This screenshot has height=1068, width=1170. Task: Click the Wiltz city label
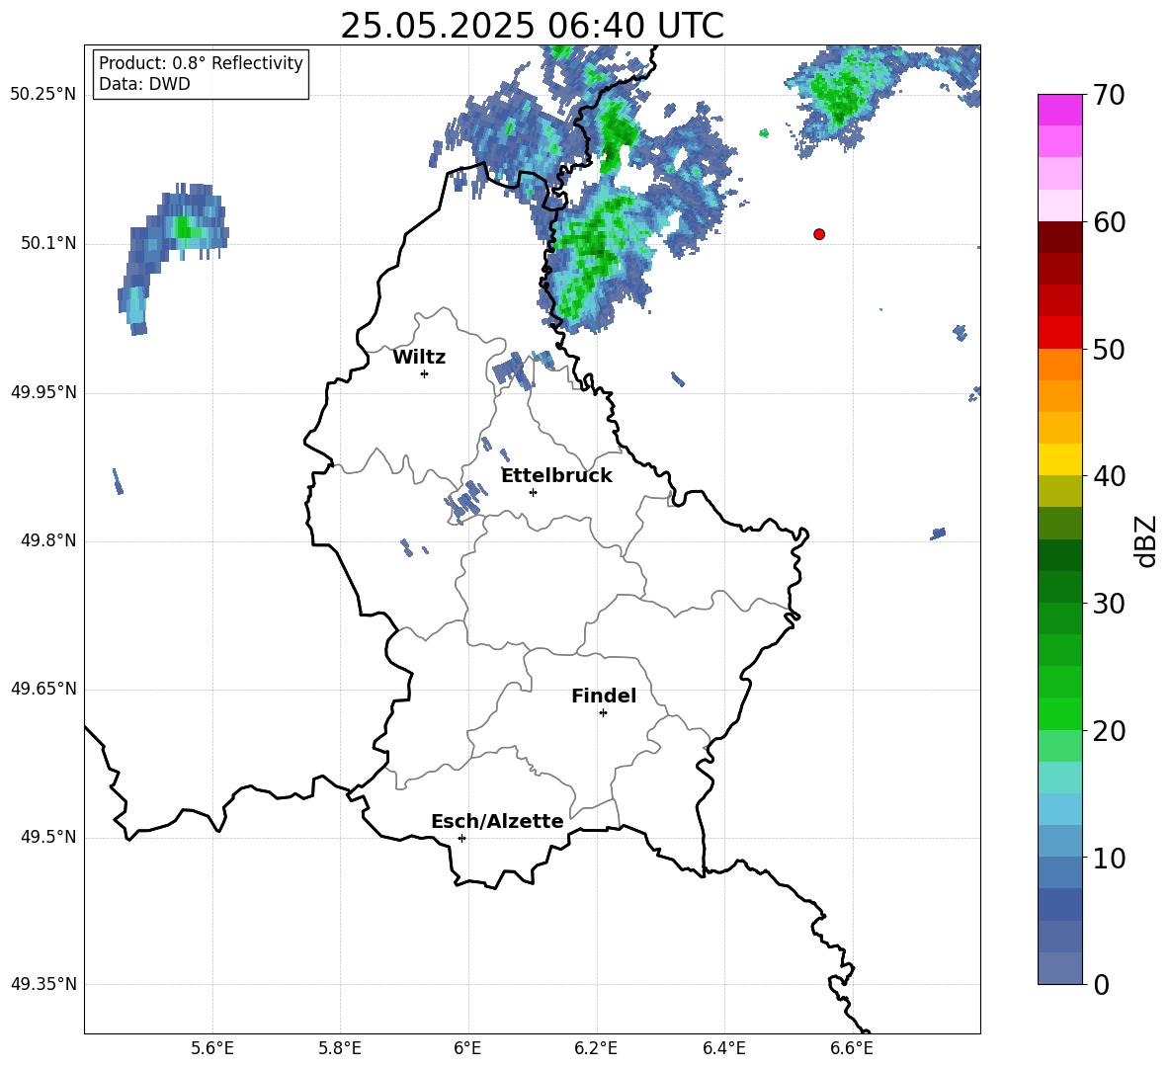419,358
